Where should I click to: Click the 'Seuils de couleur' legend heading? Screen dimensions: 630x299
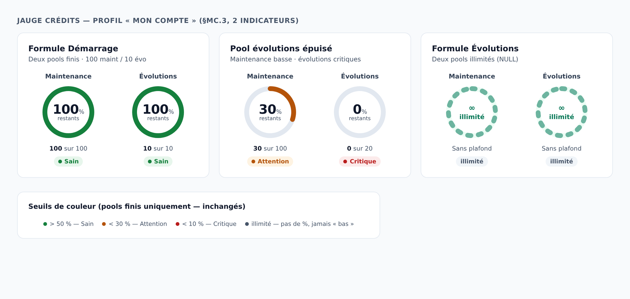point(137,206)
